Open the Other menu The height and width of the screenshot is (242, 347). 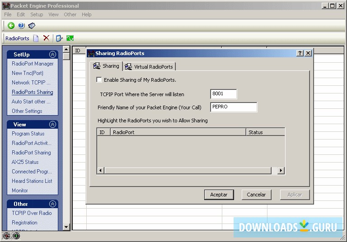pyautogui.click(x=70, y=14)
